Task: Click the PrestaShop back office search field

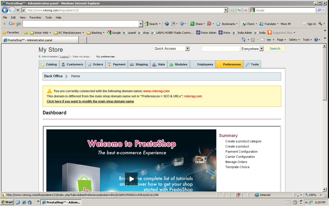Action: click(x=221, y=49)
